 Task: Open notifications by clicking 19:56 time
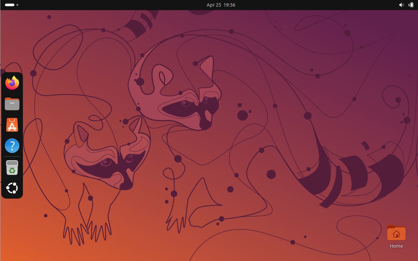pyautogui.click(x=229, y=5)
